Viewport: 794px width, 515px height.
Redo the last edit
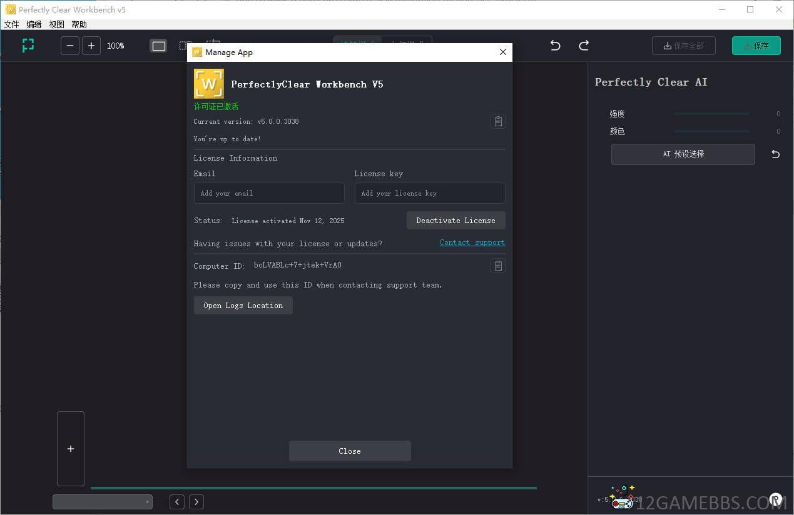(584, 46)
